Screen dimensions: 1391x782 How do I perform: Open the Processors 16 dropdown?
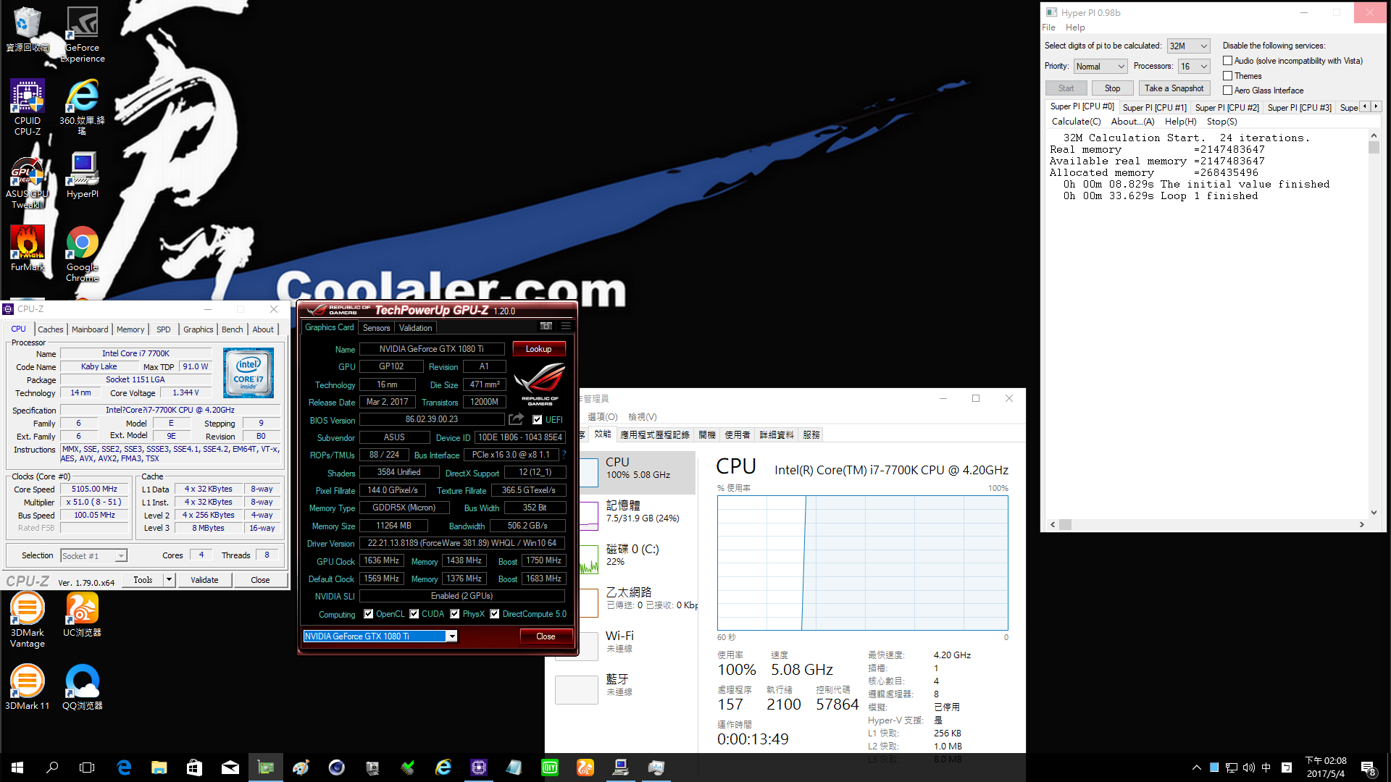point(1194,66)
